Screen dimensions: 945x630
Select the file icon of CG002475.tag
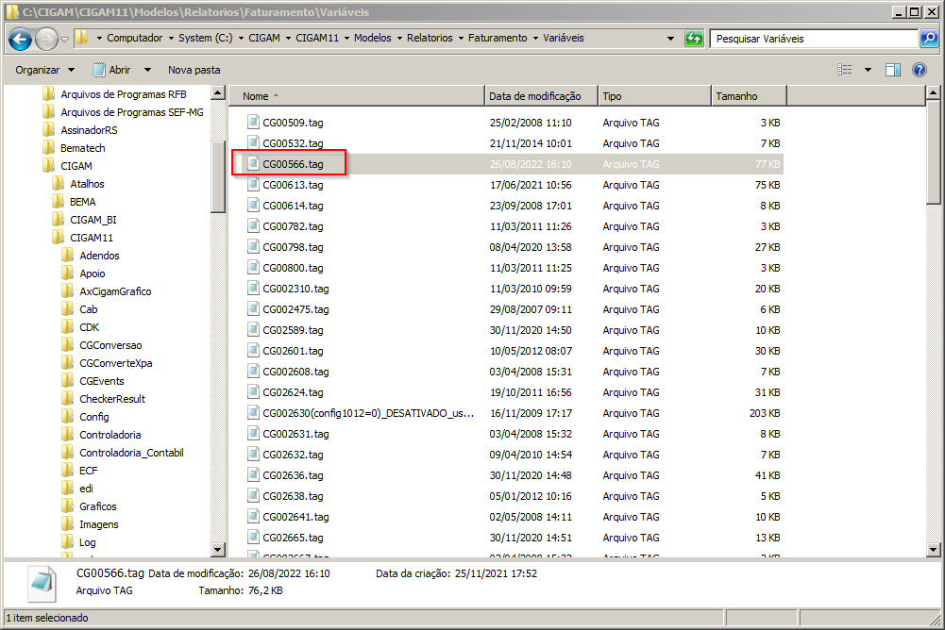[253, 308]
